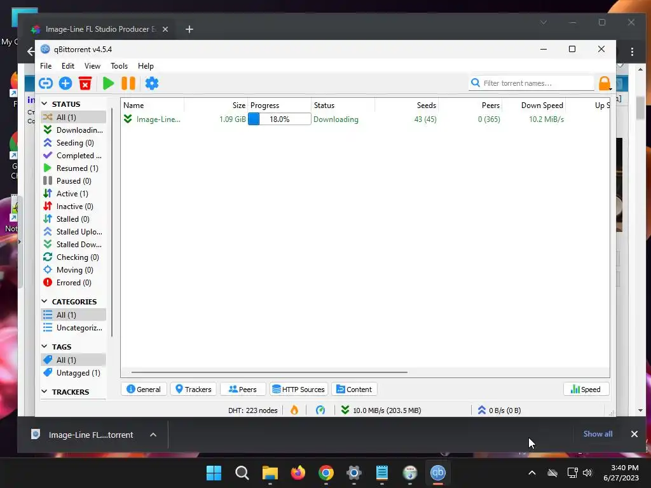
Task: Open the File menu
Action: point(46,65)
